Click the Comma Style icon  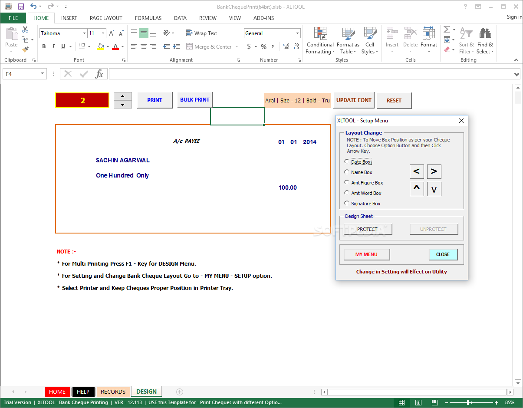pyautogui.click(x=273, y=46)
